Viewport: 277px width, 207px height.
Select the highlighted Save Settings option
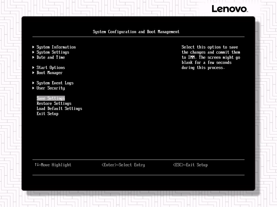tap(51, 98)
